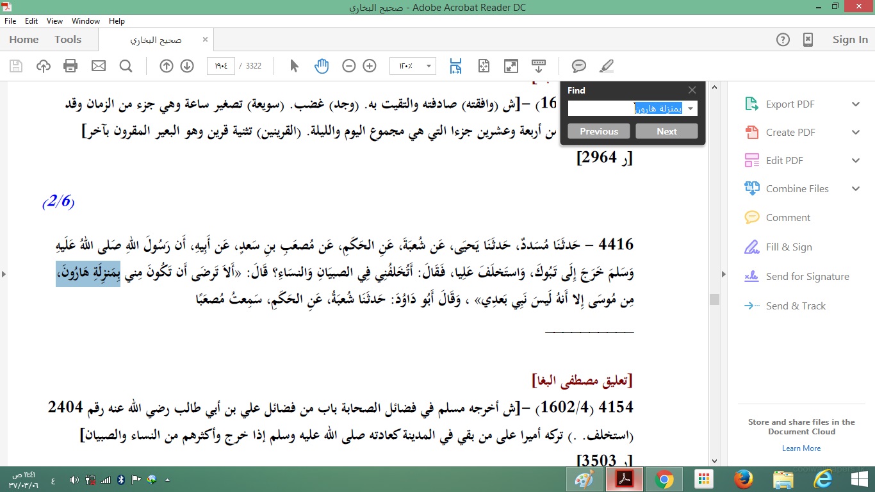Viewport: 875px width, 492px height.
Task: Expand the Combine Files chevron
Action: click(856, 189)
